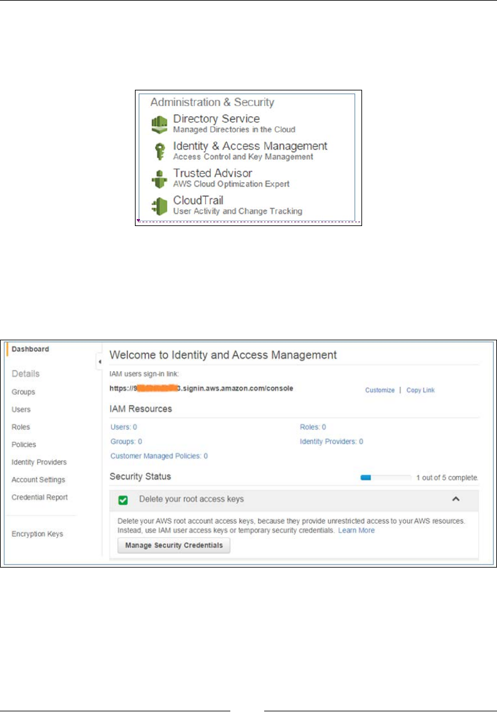Open Encryption Keys in sidebar
The width and height of the screenshot is (497, 717).
click(37, 534)
